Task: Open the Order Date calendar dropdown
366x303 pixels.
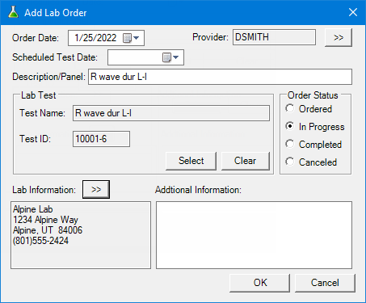Action: [x=131, y=38]
